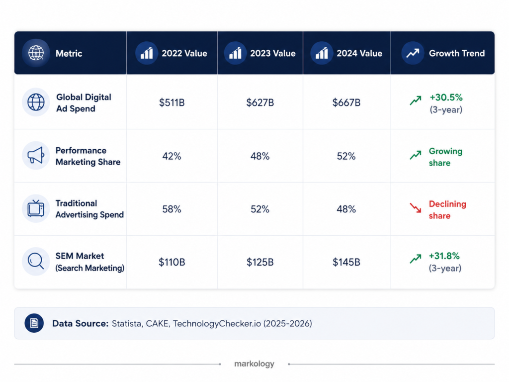Click the 2023 Value column header
The image size is (509, 382).
pyautogui.click(x=273, y=53)
